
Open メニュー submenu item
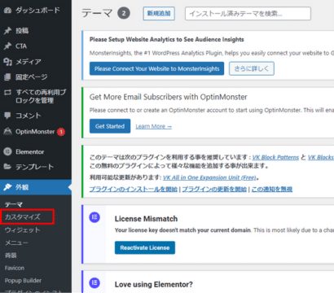coord(16,243)
